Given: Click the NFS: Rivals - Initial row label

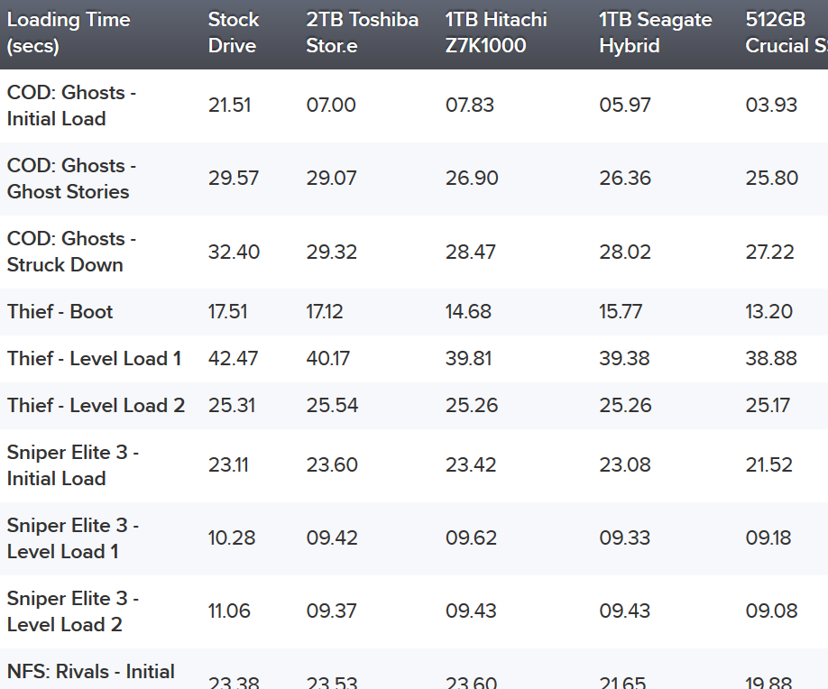Looking at the screenshot, I should [90, 672].
